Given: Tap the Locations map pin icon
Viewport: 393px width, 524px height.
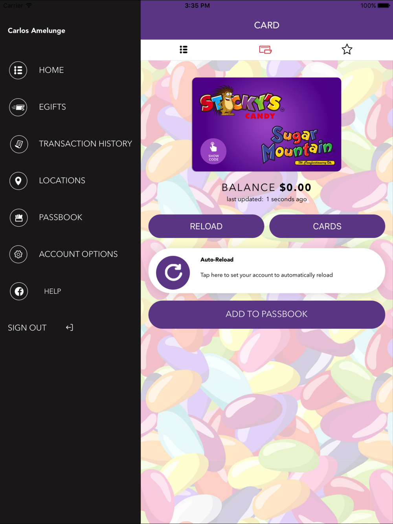Looking at the screenshot, I should coord(18,181).
